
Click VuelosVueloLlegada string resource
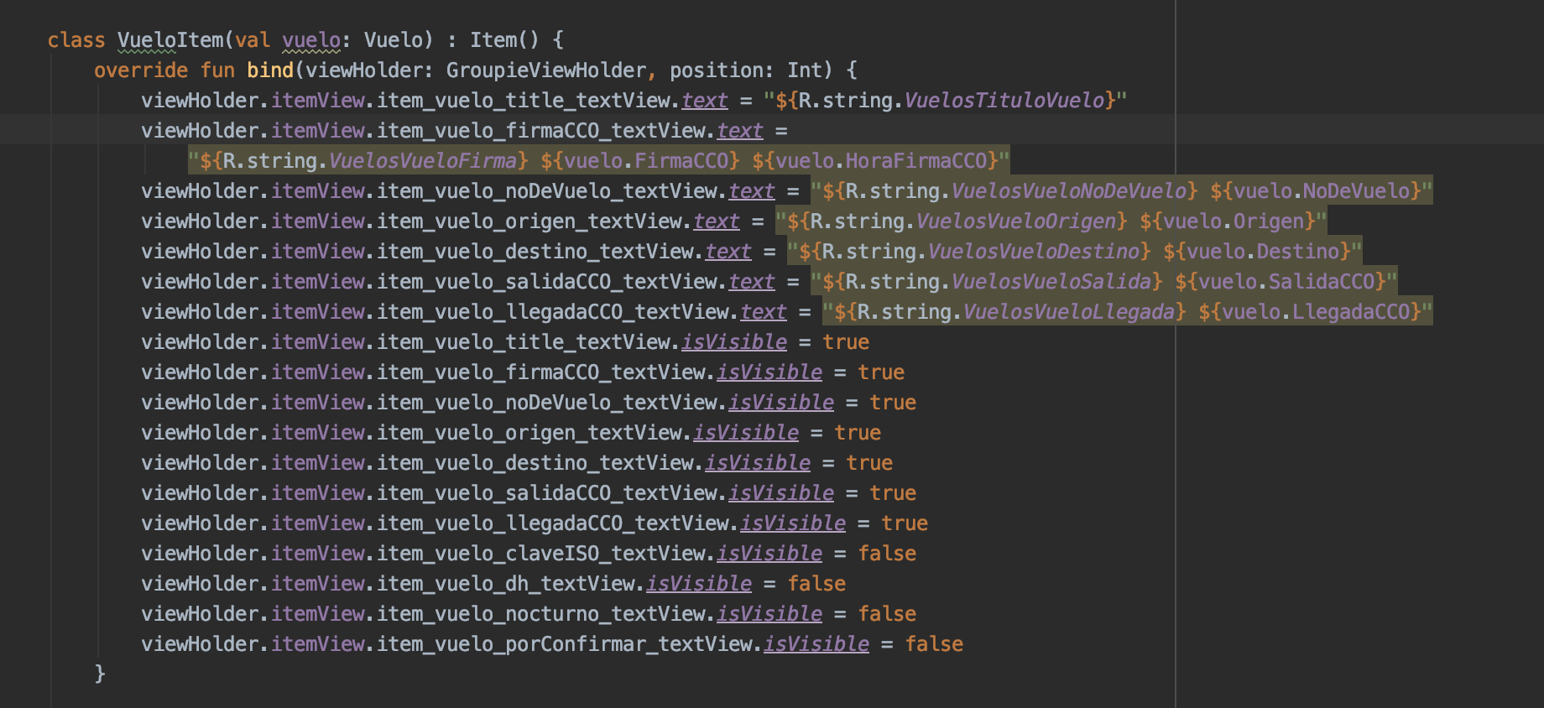(x=1068, y=312)
